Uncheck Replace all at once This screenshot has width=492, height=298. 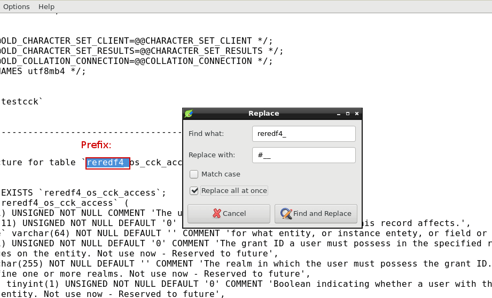pos(194,191)
